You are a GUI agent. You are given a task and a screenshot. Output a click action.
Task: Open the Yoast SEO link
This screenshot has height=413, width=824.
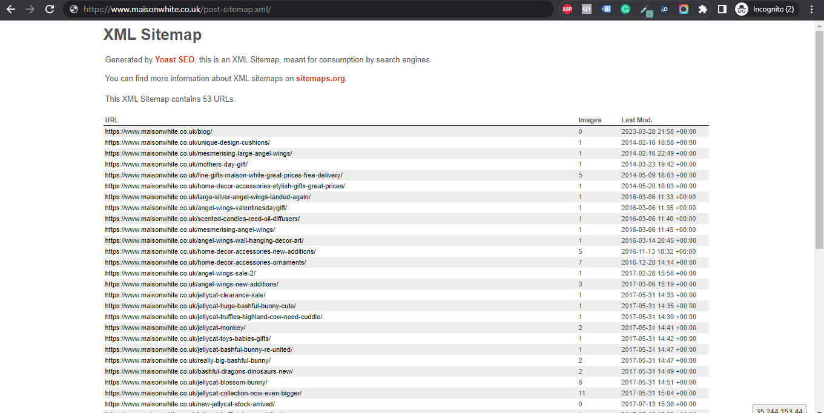coord(174,60)
